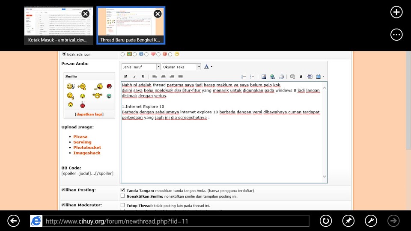Insert a numbered list
This screenshot has width=411, height=231.
click(244, 77)
